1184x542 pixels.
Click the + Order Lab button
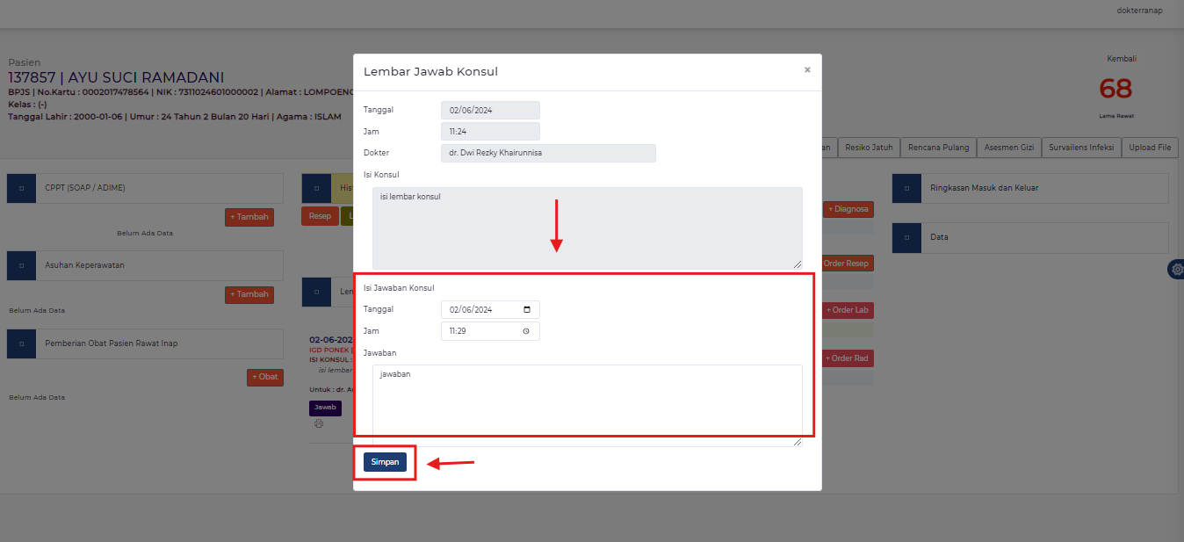pyautogui.click(x=848, y=309)
